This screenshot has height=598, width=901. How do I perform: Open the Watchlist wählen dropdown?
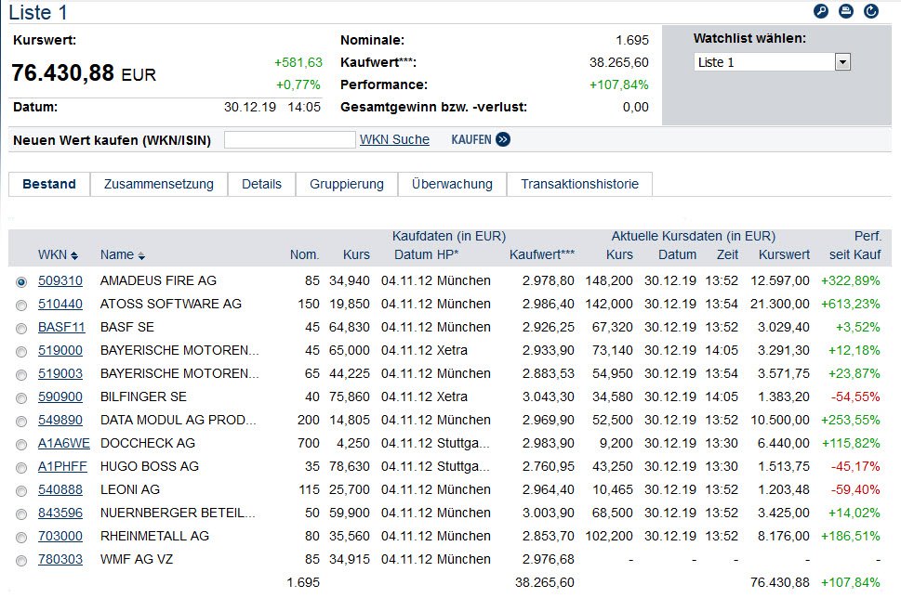842,62
